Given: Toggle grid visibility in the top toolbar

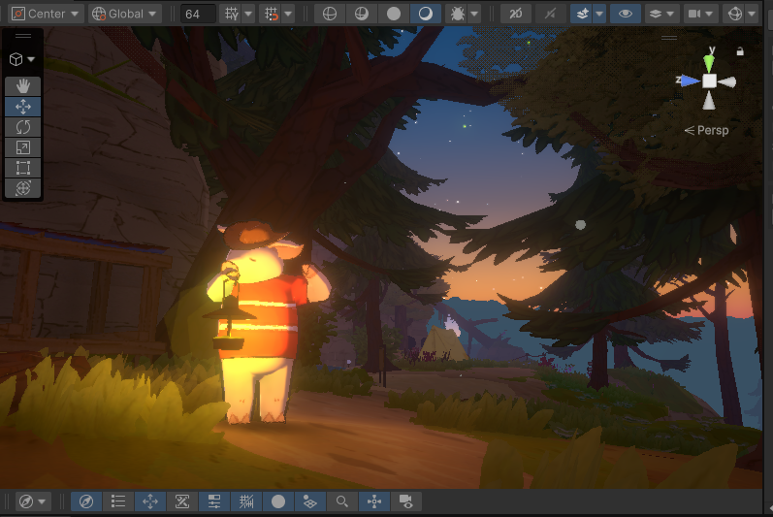Looking at the screenshot, I should click(x=231, y=14).
